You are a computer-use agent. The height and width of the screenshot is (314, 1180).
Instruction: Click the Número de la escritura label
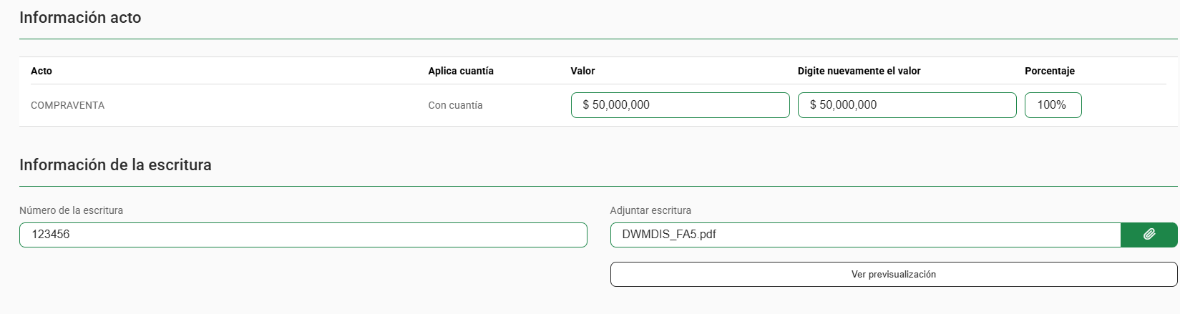(71, 210)
